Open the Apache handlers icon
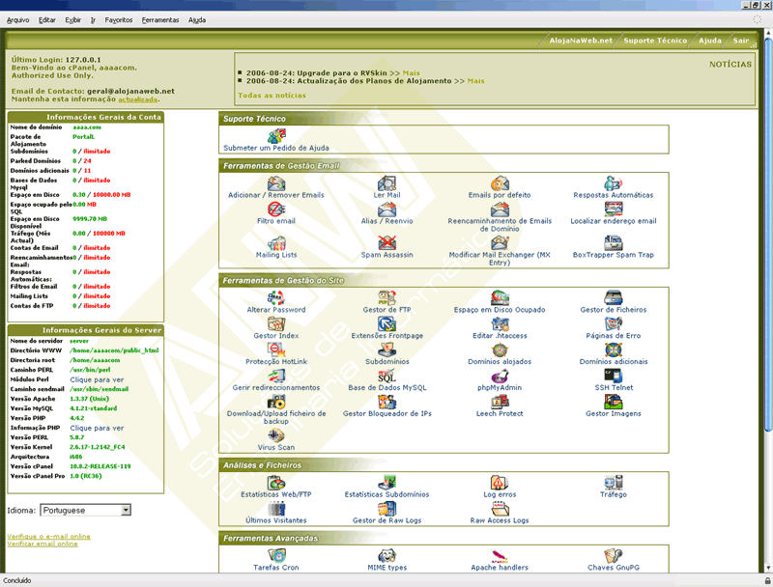Viewport: 773px width, 587px height. pyautogui.click(x=500, y=555)
